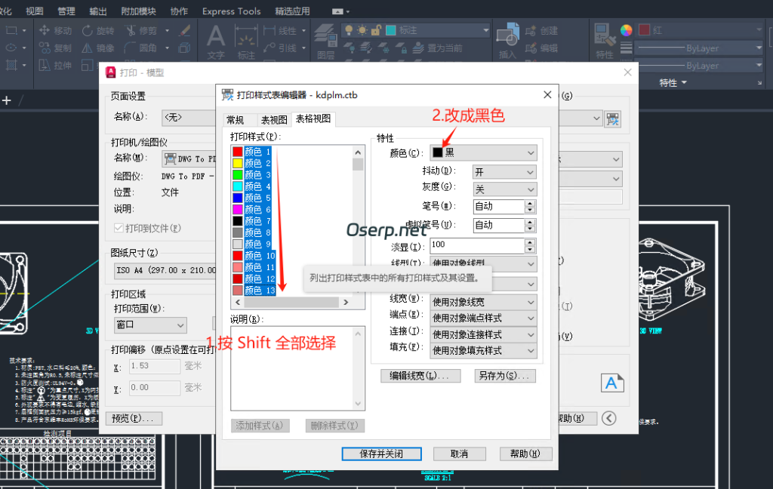The height and width of the screenshot is (489, 773).
Task: Click the 保存并关闭 button
Action: [x=381, y=454]
